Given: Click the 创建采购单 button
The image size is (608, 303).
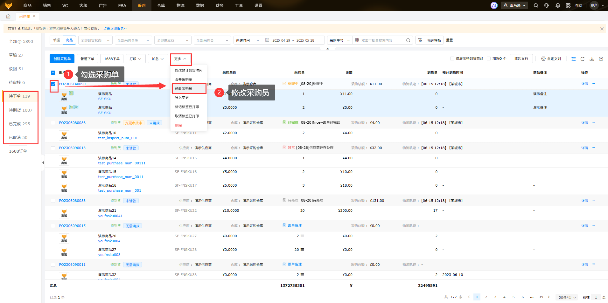Looking at the screenshot, I should click(62, 59).
